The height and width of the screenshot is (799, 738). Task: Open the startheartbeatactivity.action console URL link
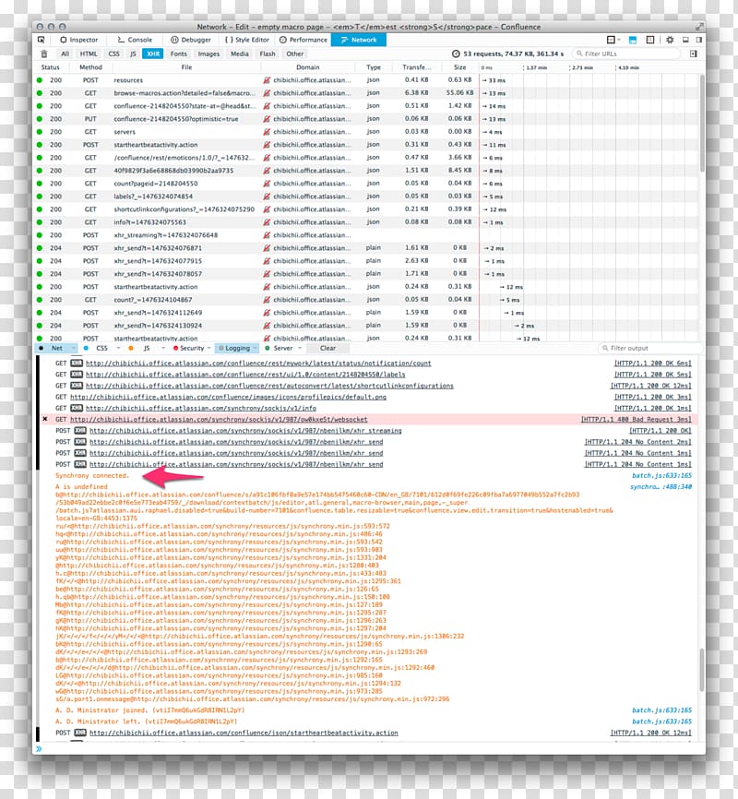pos(244,733)
